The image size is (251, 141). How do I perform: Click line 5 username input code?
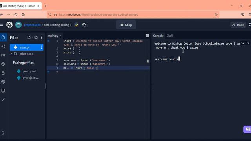[87, 60]
